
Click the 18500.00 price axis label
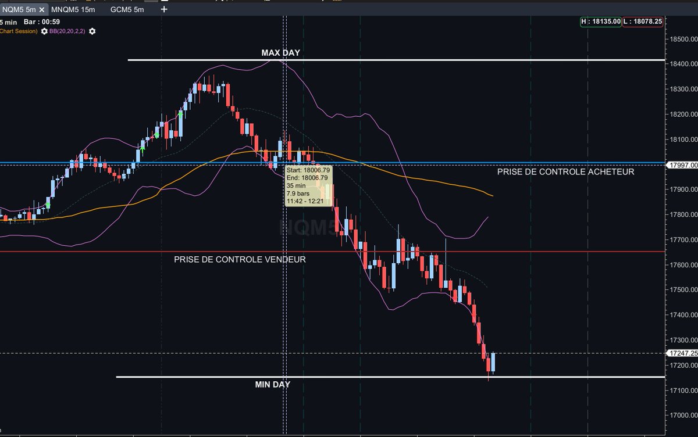684,39
